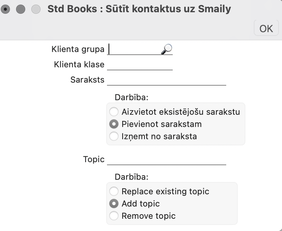
Task: Focus the Topic input field
Action: [167, 159]
